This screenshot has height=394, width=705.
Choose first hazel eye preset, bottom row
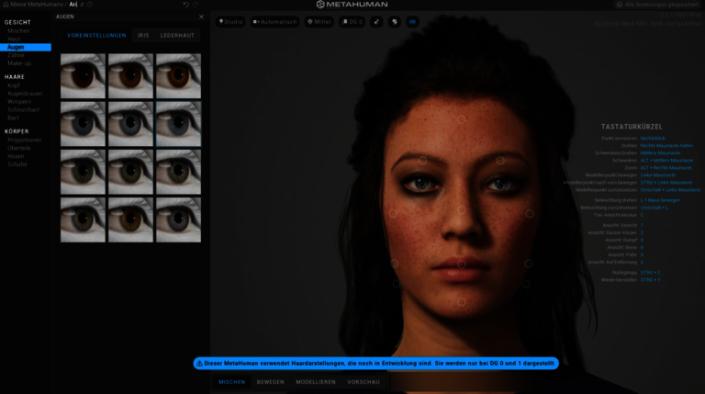[x=83, y=220]
